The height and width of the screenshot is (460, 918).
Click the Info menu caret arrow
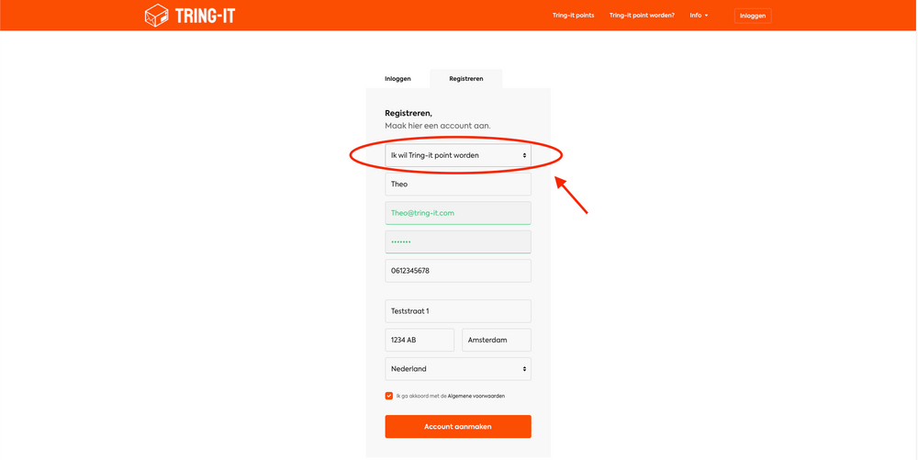(706, 16)
